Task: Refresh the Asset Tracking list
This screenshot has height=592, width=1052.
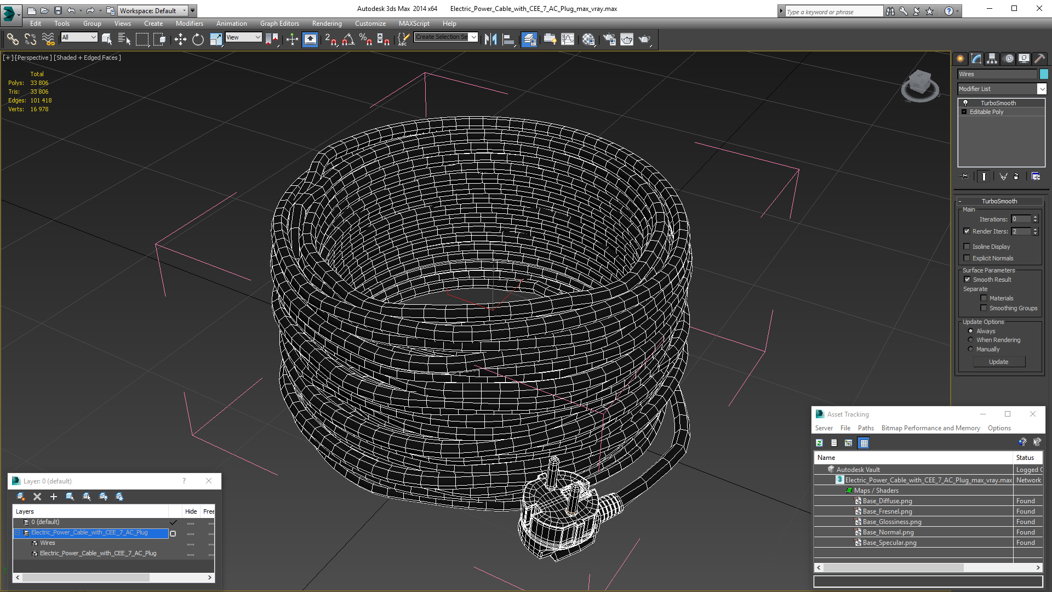Action: [819, 443]
